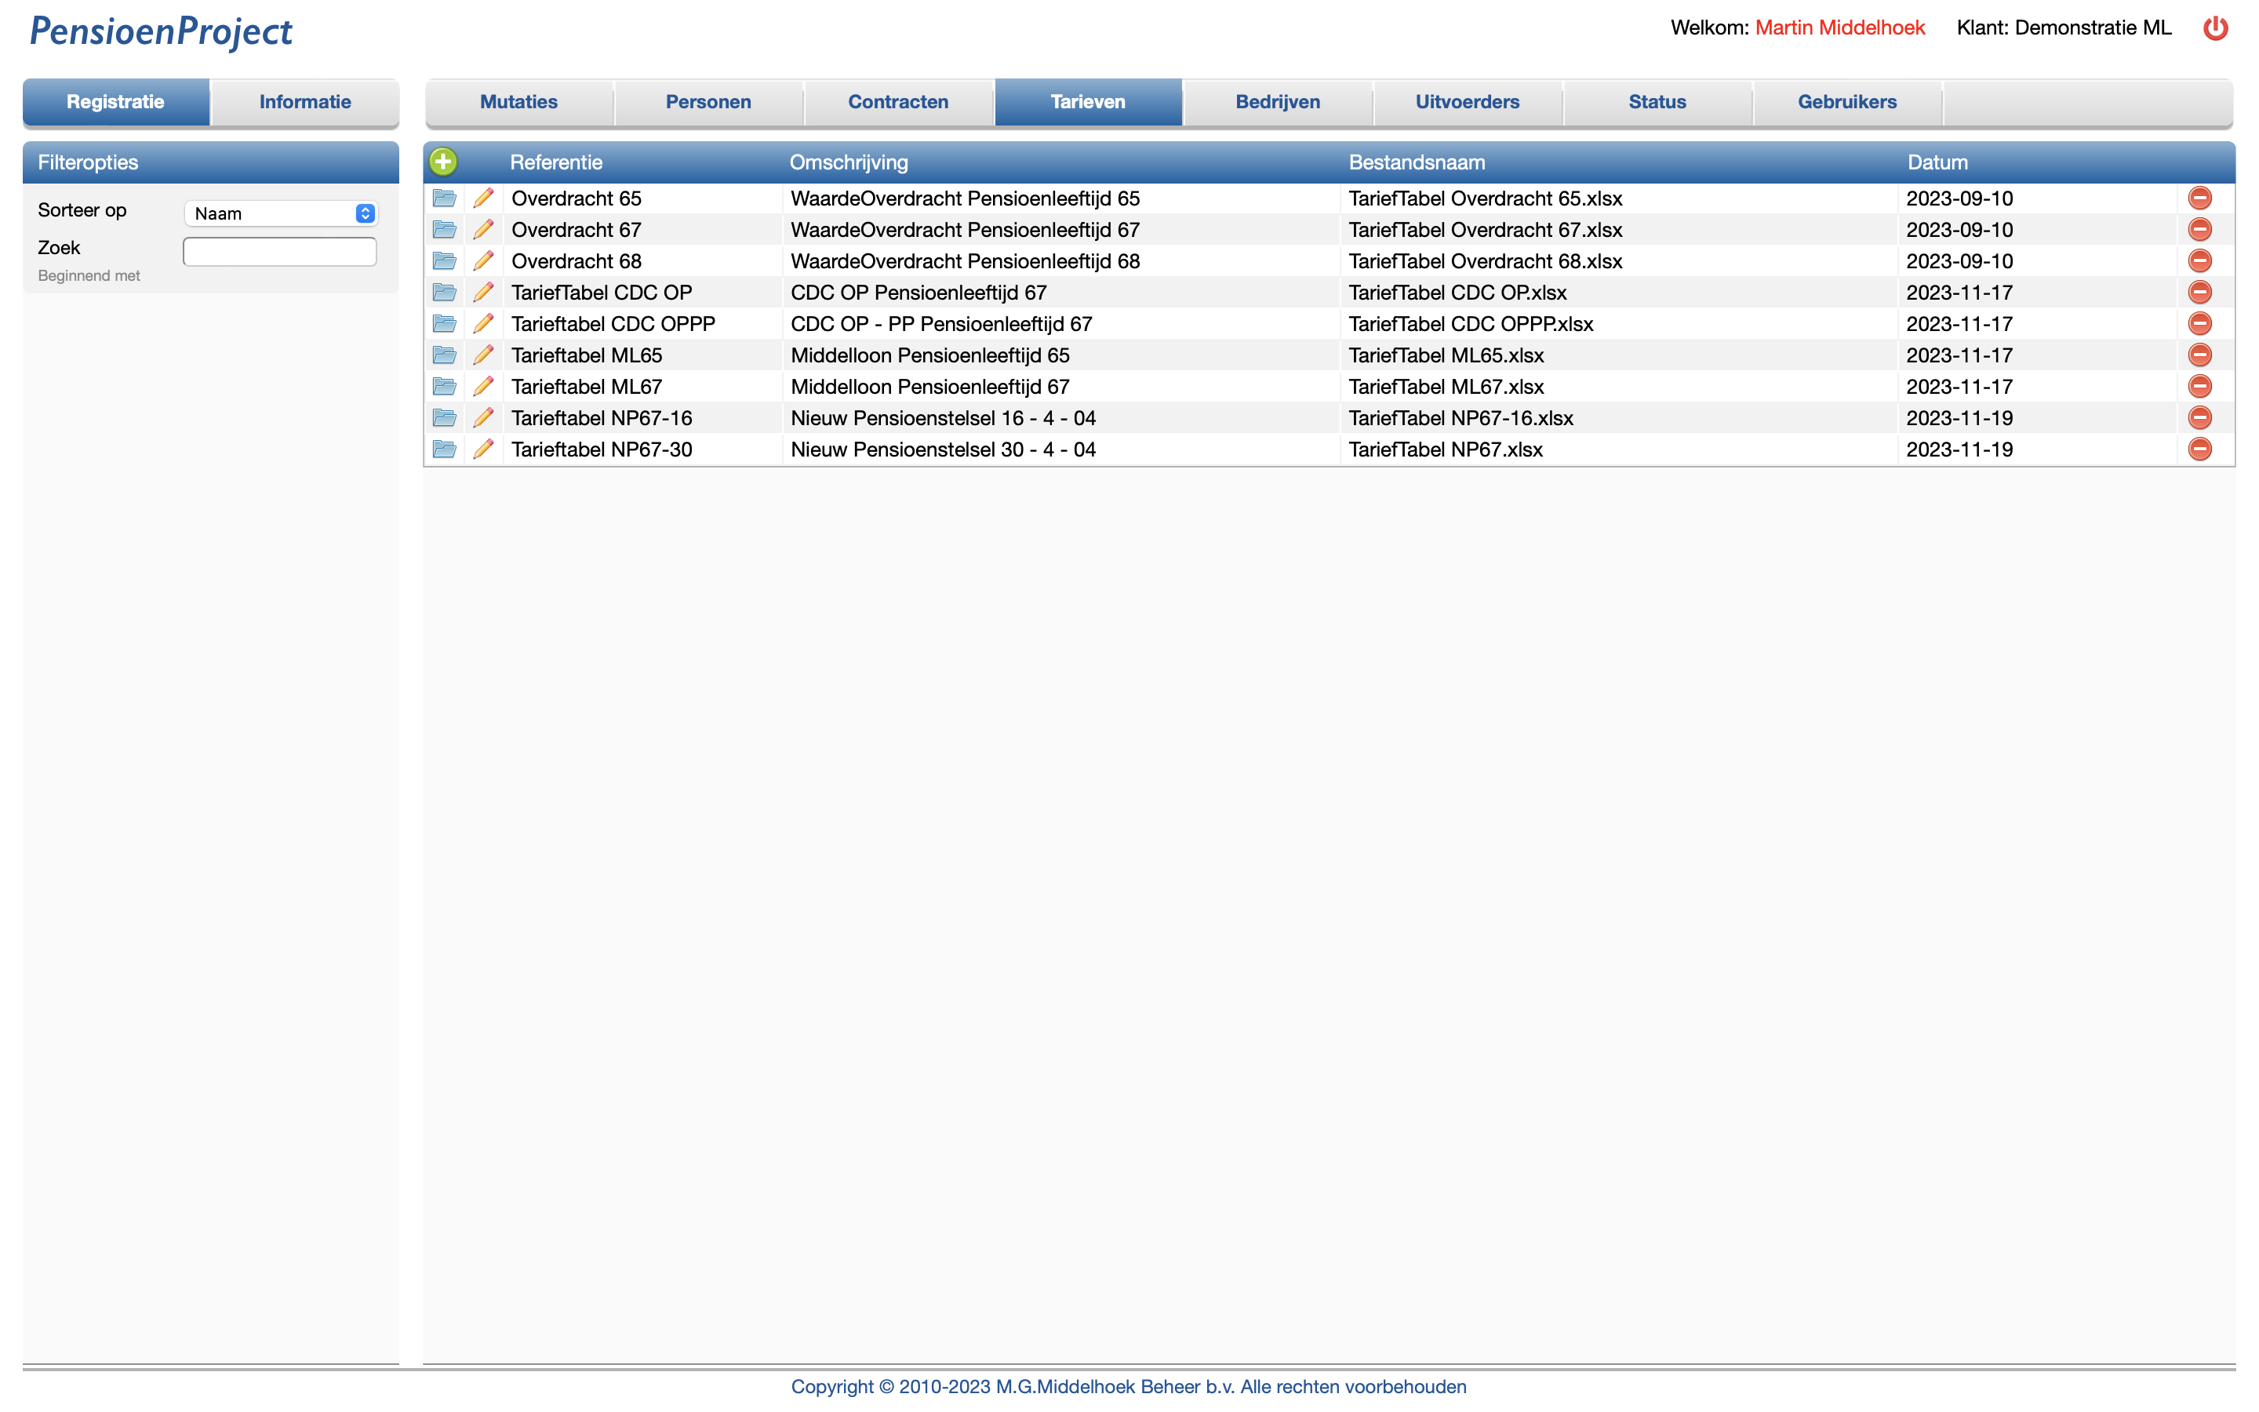The width and height of the screenshot is (2259, 1412).
Task: Go to the Gebruikers tab
Action: tap(1846, 102)
